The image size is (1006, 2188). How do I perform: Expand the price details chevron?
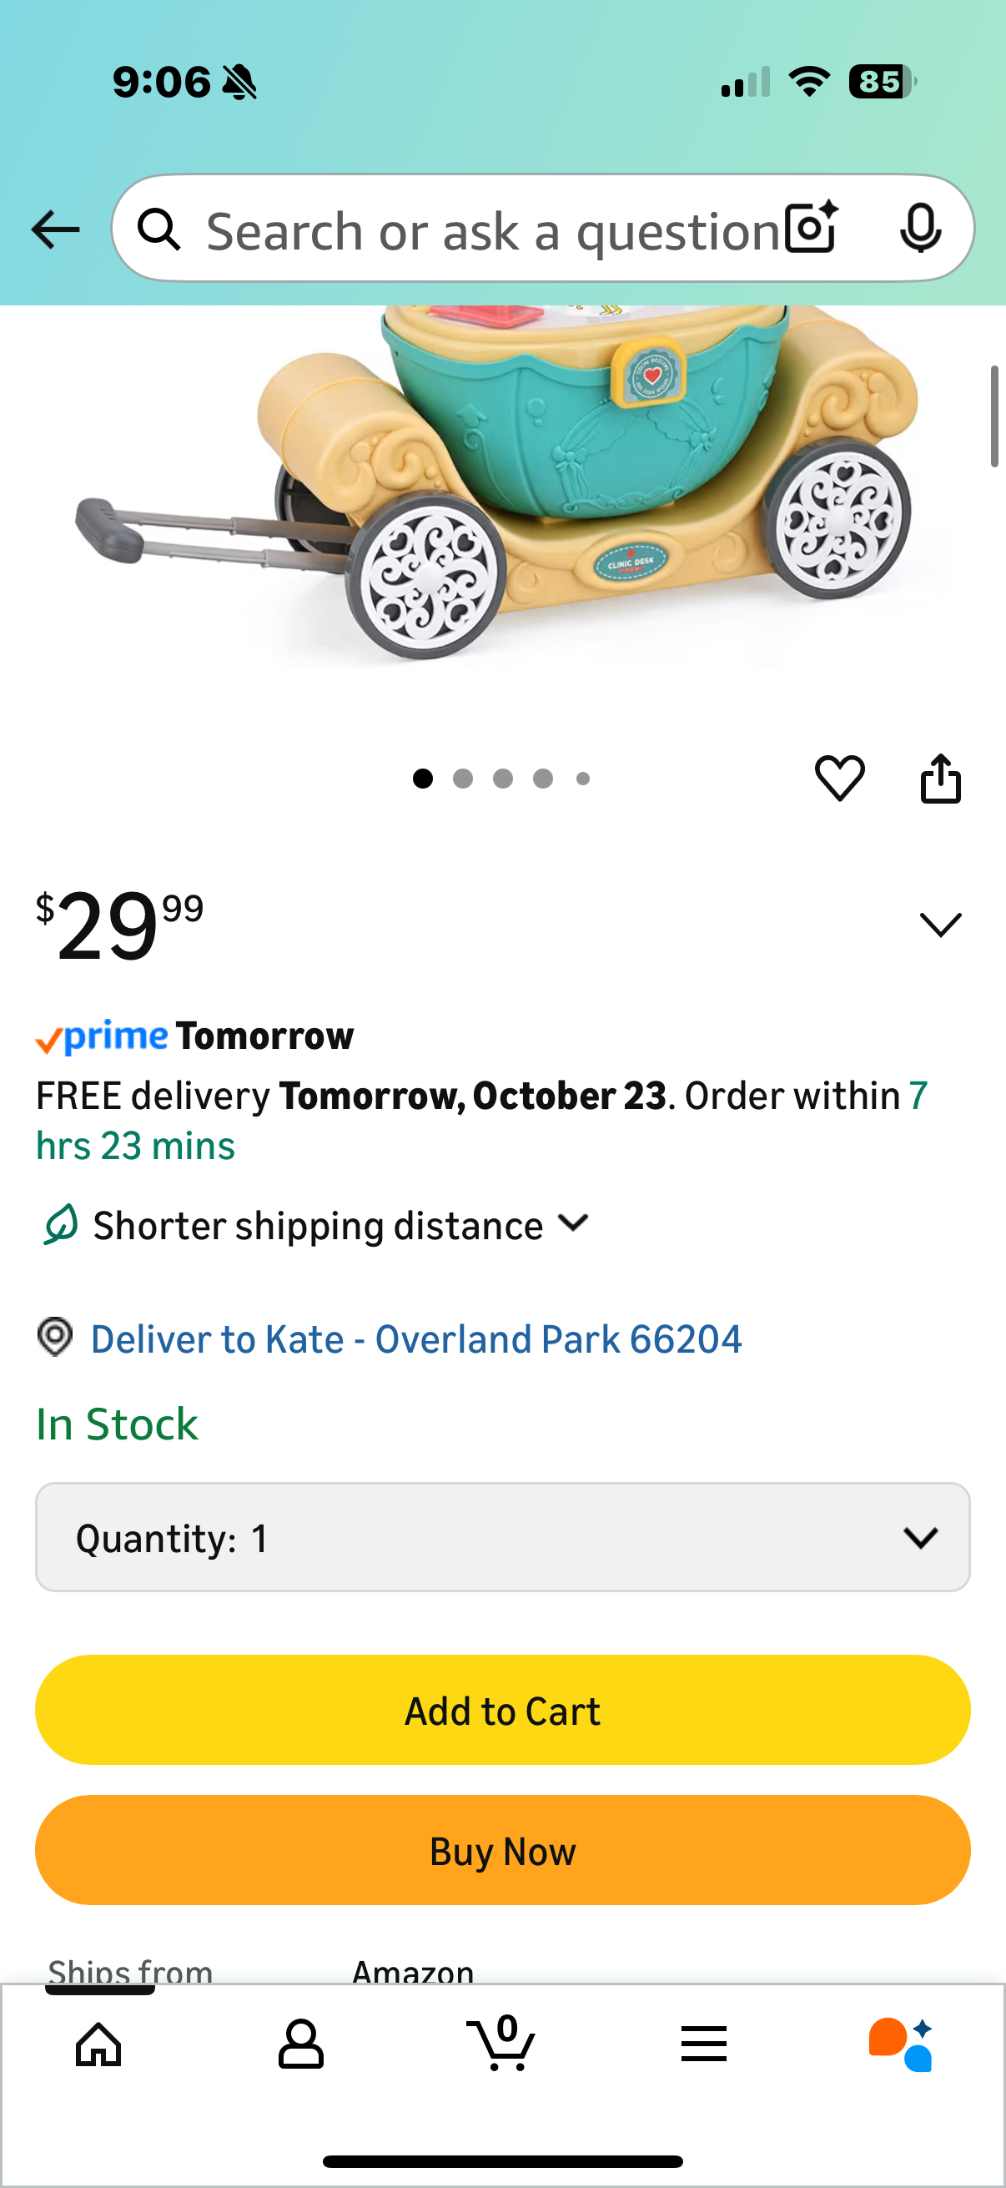(x=940, y=924)
